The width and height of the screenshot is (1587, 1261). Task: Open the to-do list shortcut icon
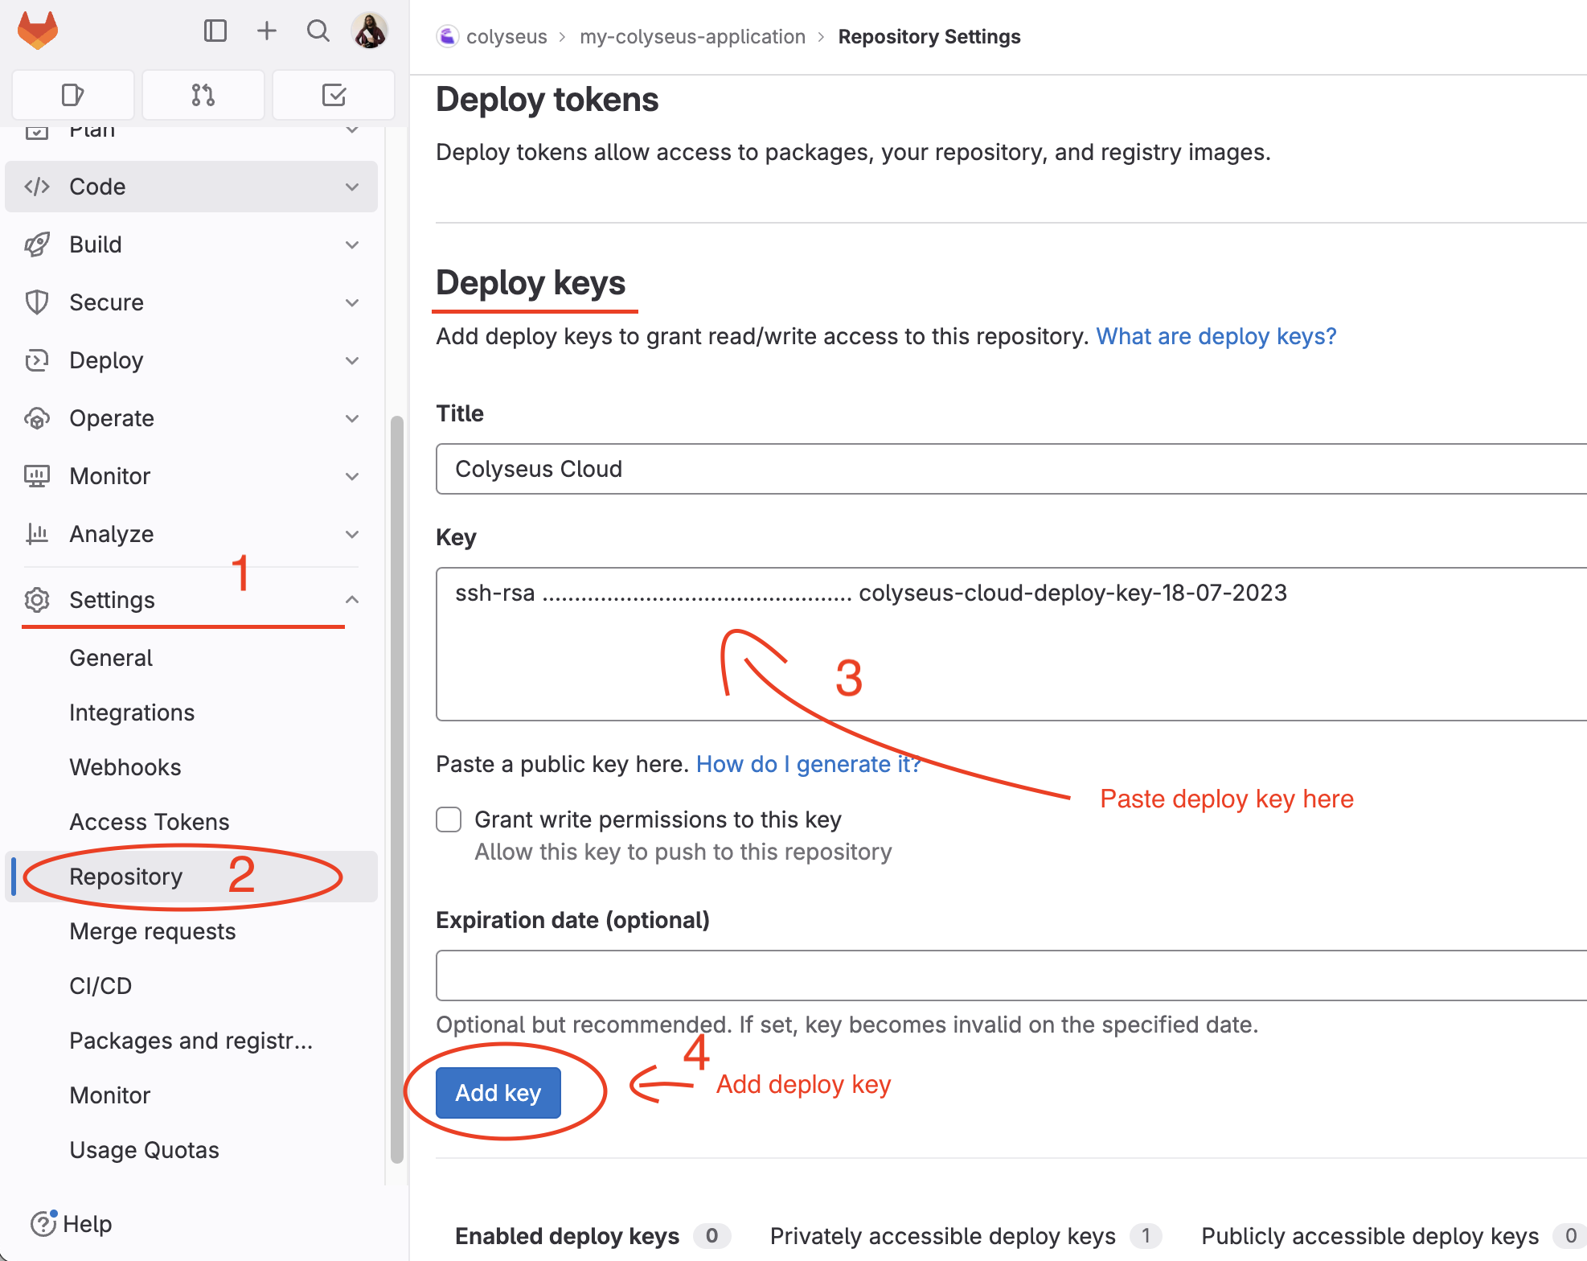point(334,95)
